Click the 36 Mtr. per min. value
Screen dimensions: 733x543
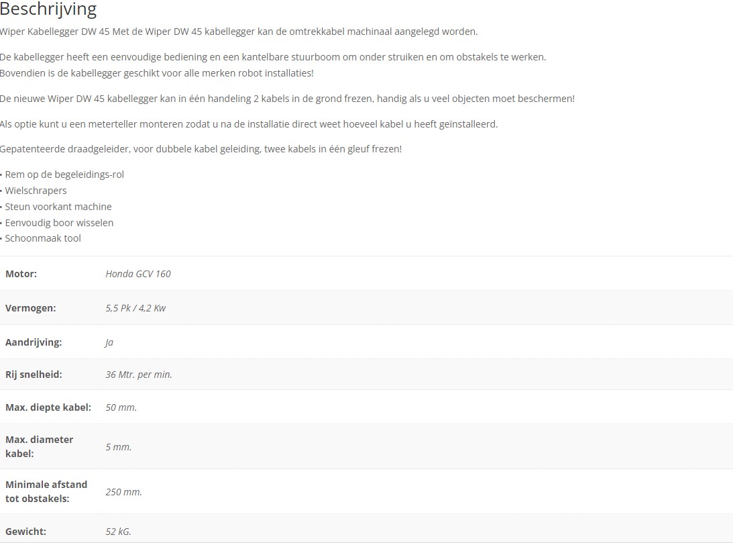coord(139,374)
